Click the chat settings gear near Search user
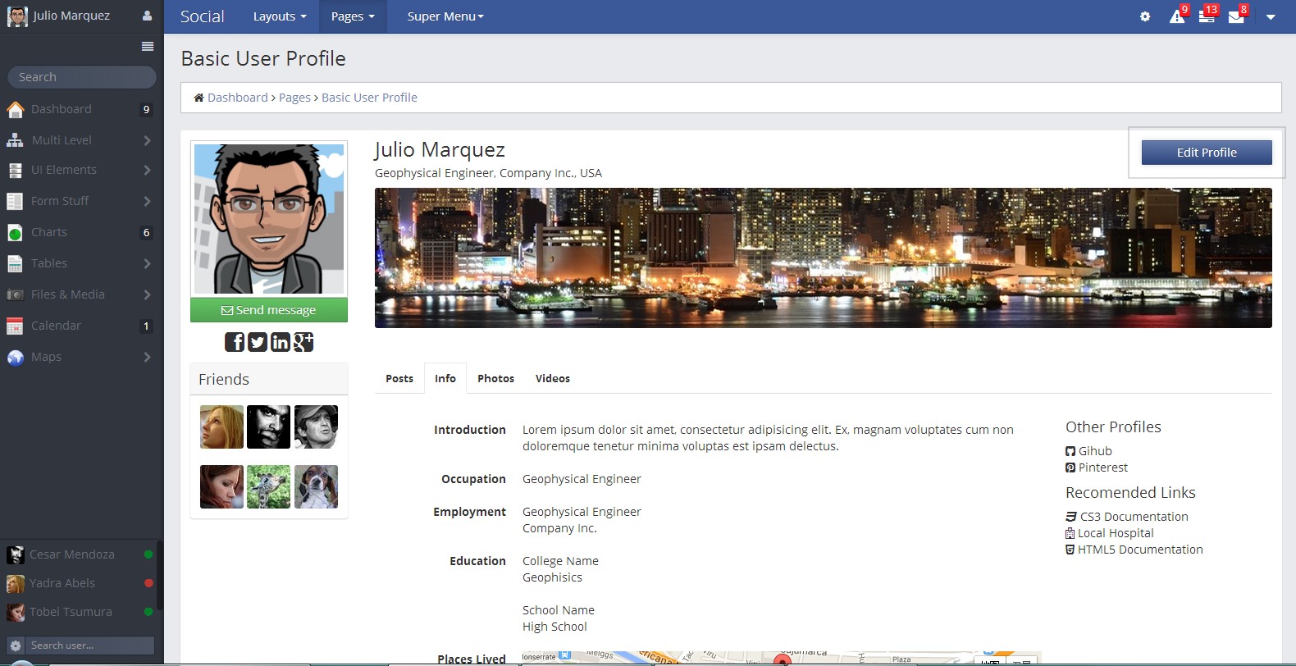Screen dimensions: 1296x666 click(x=15, y=645)
